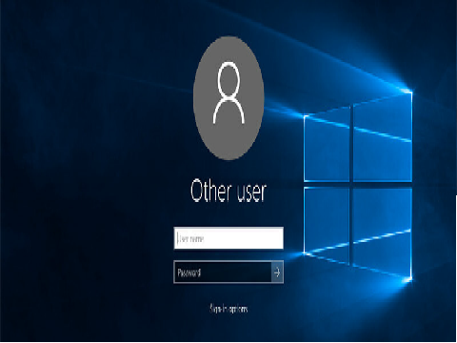Click the "Other user" account name
This screenshot has height=343, width=457.
[x=228, y=191]
